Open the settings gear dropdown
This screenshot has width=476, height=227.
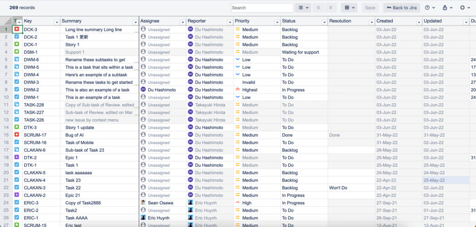[x=464, y=8]
